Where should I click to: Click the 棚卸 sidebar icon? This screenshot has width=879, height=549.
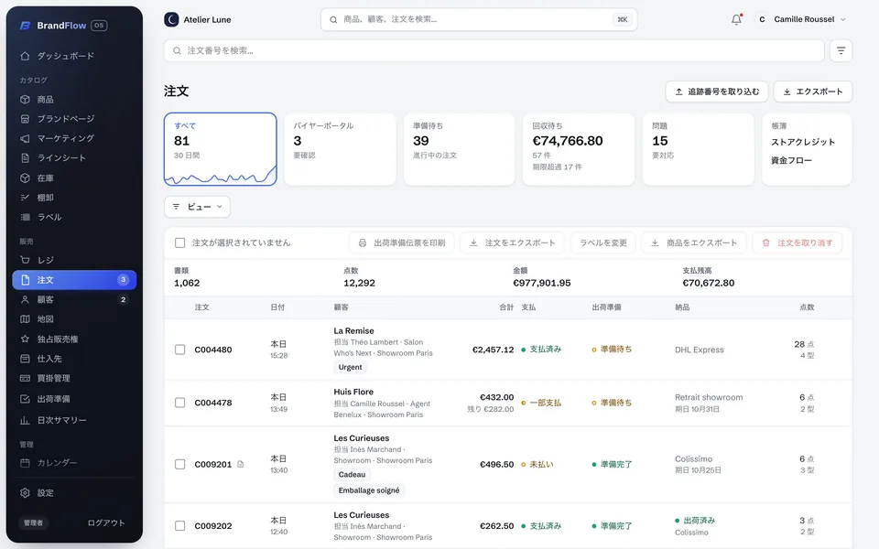point(25,198)
